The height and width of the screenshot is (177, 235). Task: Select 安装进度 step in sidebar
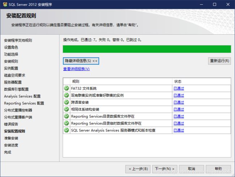(11, 145)
